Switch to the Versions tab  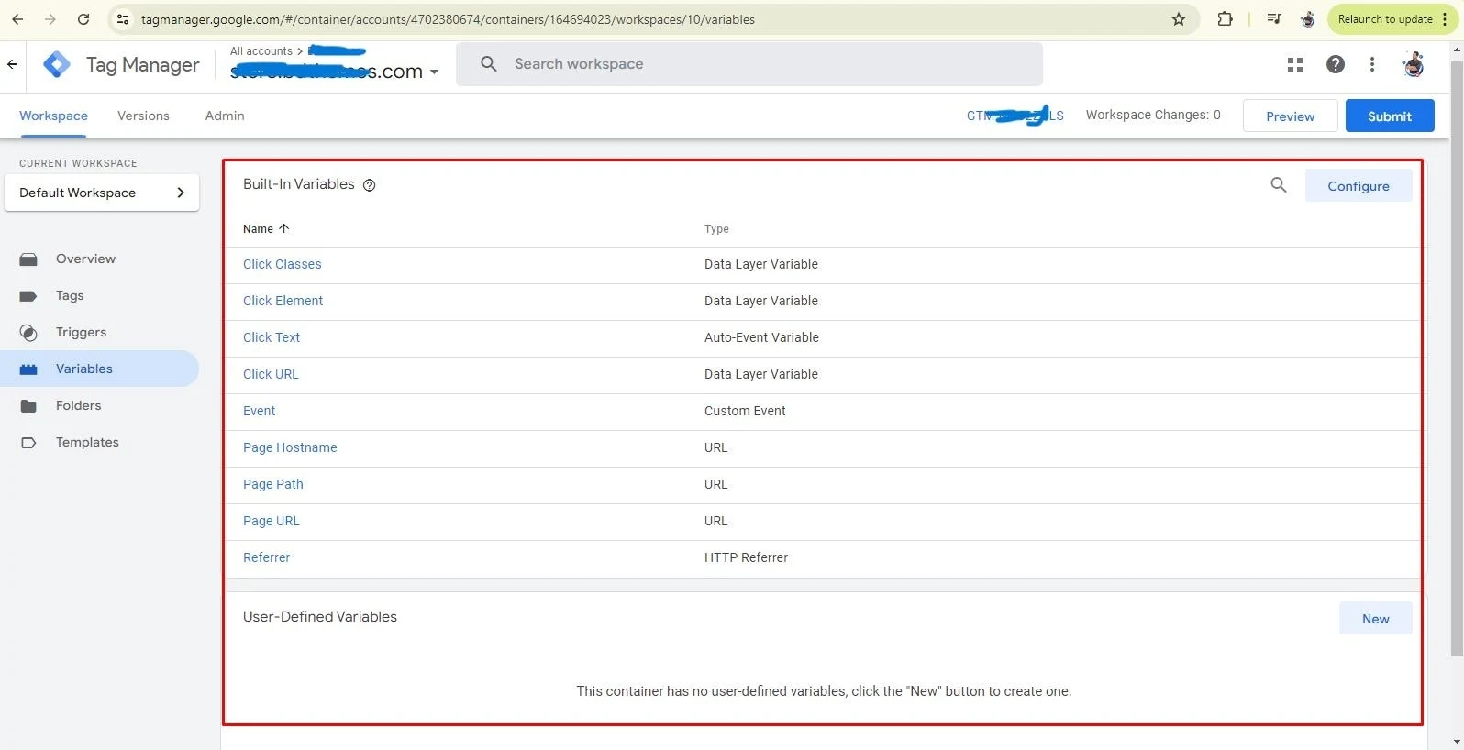(x=143, y=116)
